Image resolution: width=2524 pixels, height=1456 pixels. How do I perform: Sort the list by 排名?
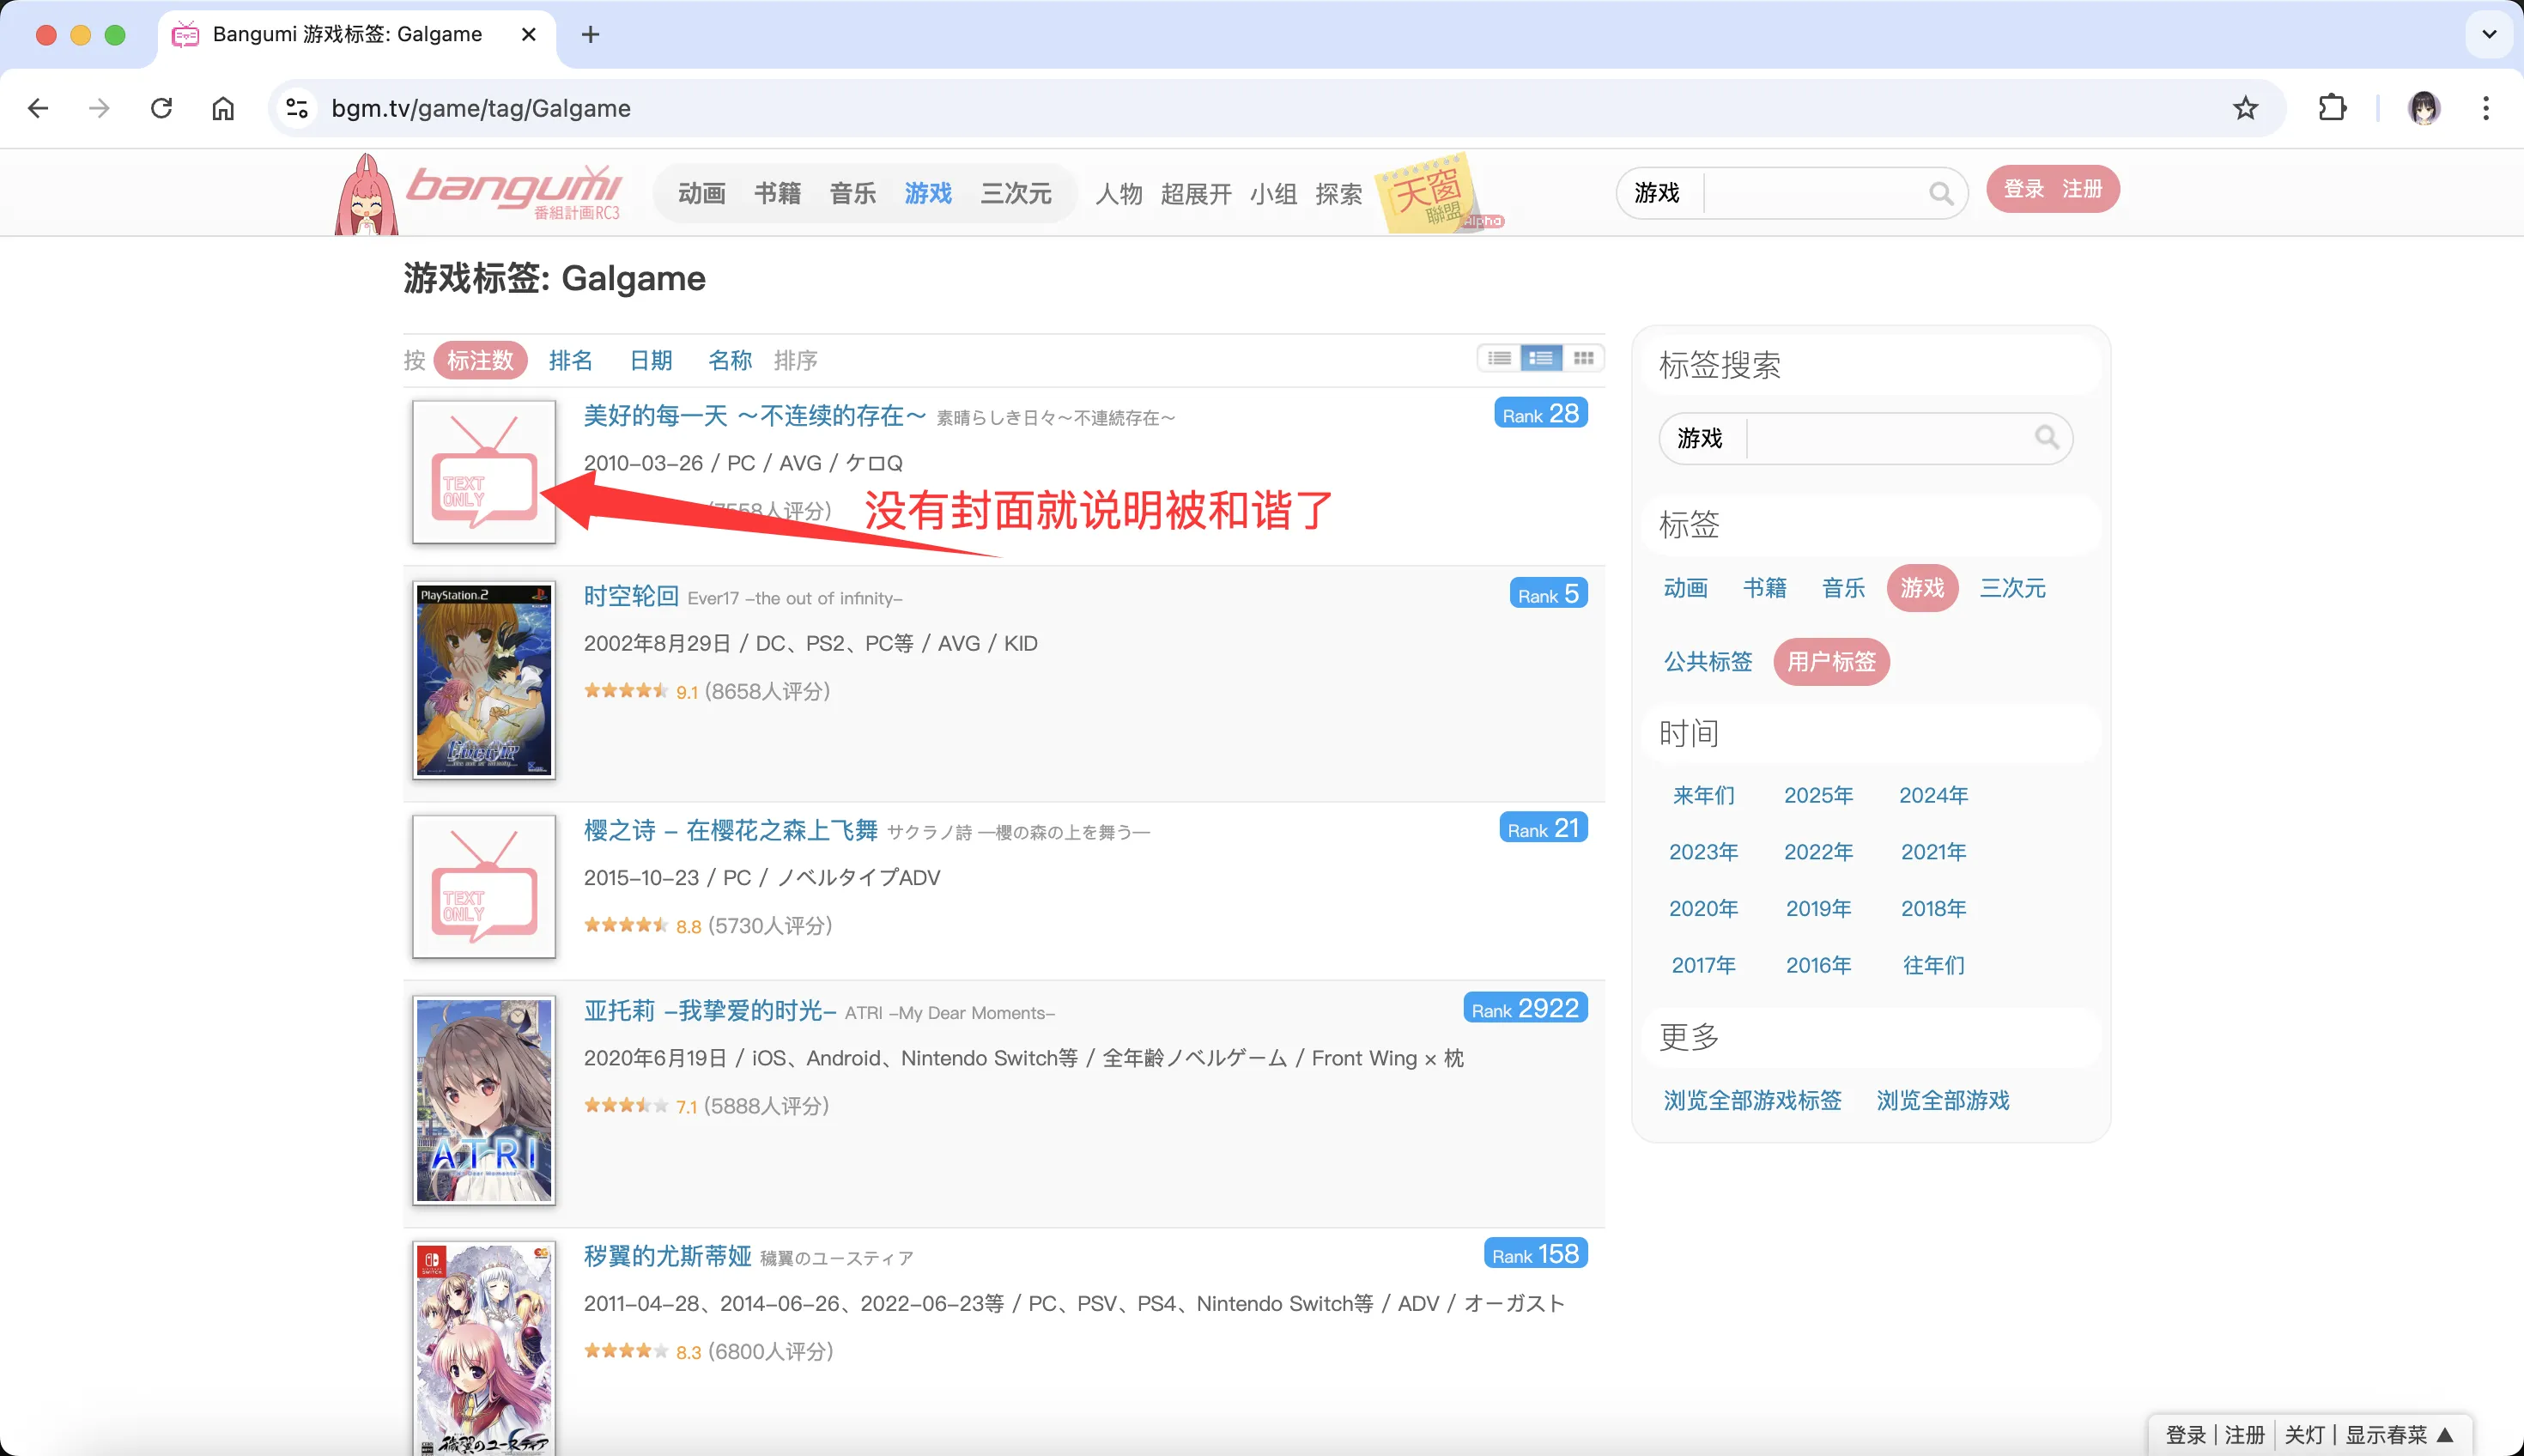(571, 360)
